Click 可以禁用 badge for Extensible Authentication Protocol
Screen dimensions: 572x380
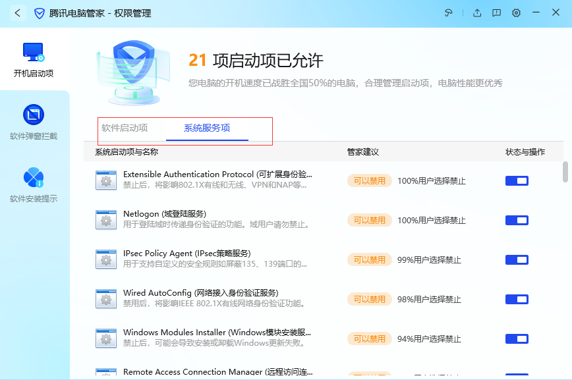369,180
